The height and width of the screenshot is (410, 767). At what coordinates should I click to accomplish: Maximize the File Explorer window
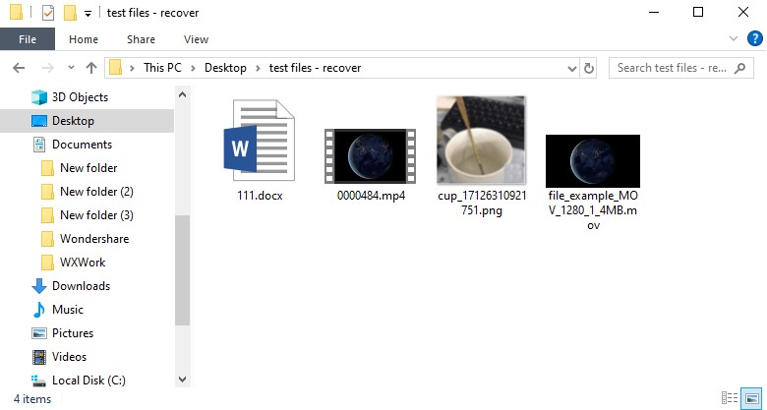[x=698, y=12]
